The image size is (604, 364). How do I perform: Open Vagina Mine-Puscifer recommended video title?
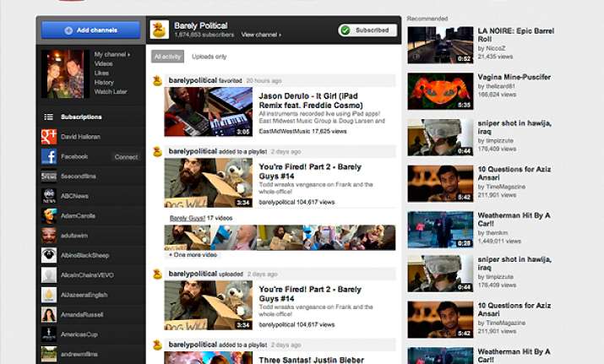pyautogui.click(x=514, y=77)
